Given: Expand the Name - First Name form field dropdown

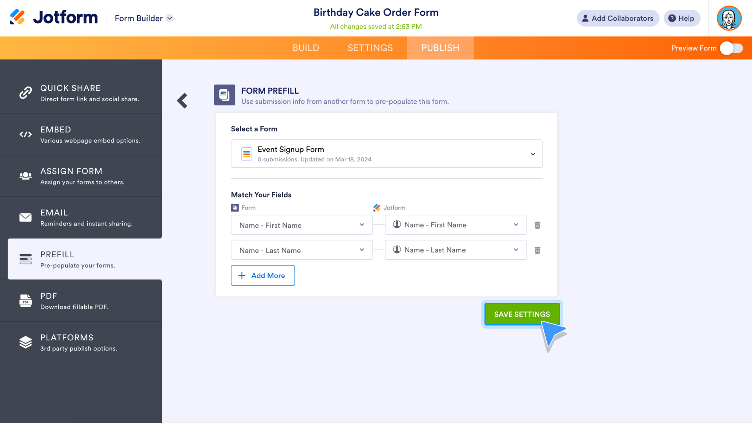Looking at the screenshot, I should coord(362,224).
